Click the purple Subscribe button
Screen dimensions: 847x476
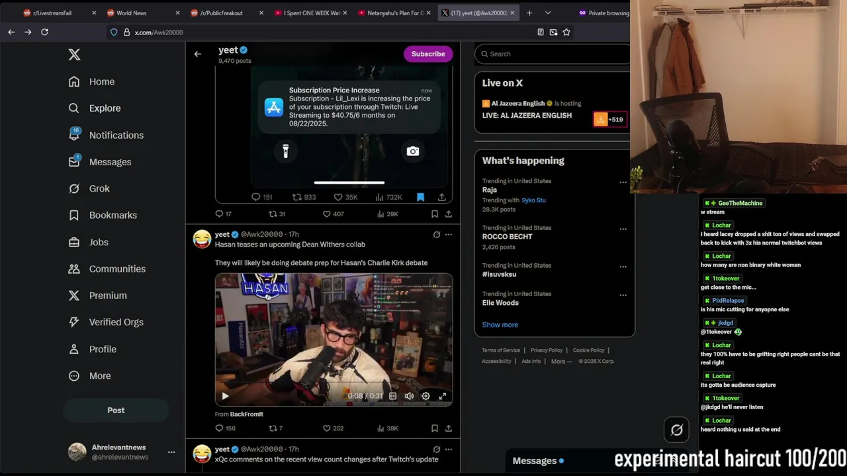(428, 54)
